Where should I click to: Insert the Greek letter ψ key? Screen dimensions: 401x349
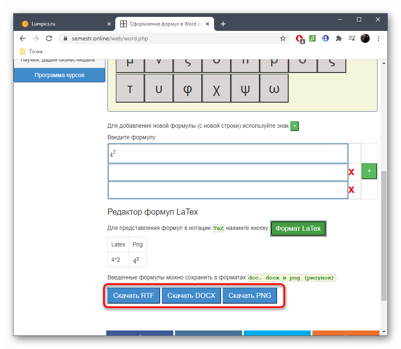(x=245, y=88)
